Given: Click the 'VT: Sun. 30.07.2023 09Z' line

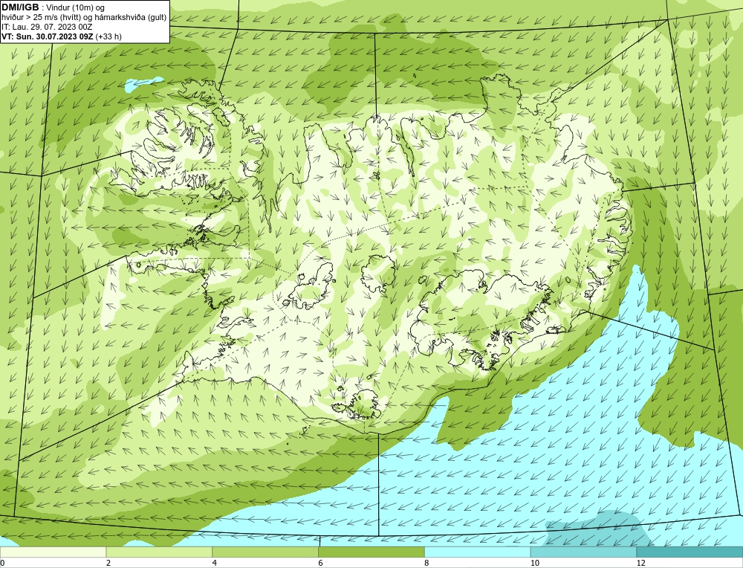Looking at the screenshot, I should coord(48,36).
